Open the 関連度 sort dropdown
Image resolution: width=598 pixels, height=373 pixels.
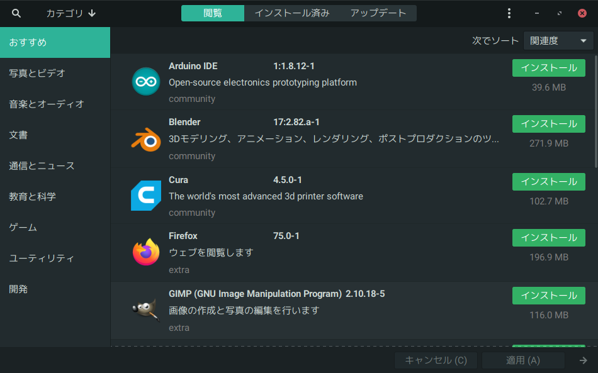558,41
